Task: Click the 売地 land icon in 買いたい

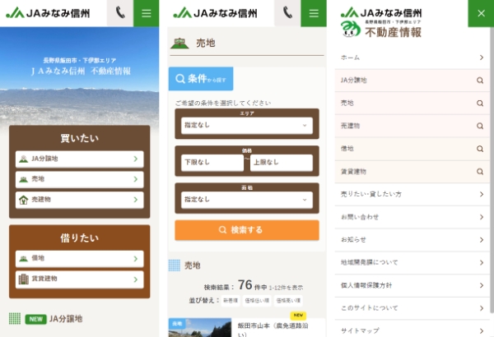Action: pyautogui.click(x=23, y=179)
